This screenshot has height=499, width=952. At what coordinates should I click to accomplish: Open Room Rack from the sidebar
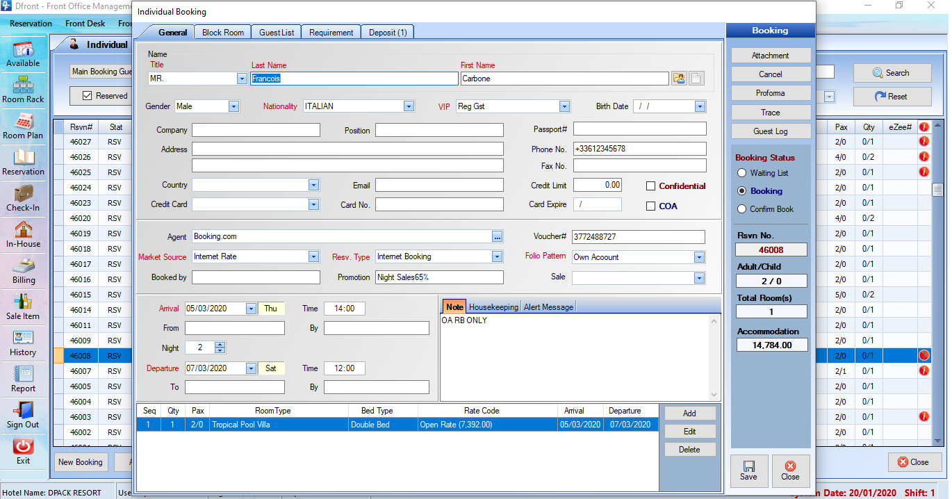click(x=23, y=90)
